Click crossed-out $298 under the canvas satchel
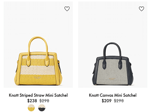This screenshot has width=151, height=112. click(119, 101)
